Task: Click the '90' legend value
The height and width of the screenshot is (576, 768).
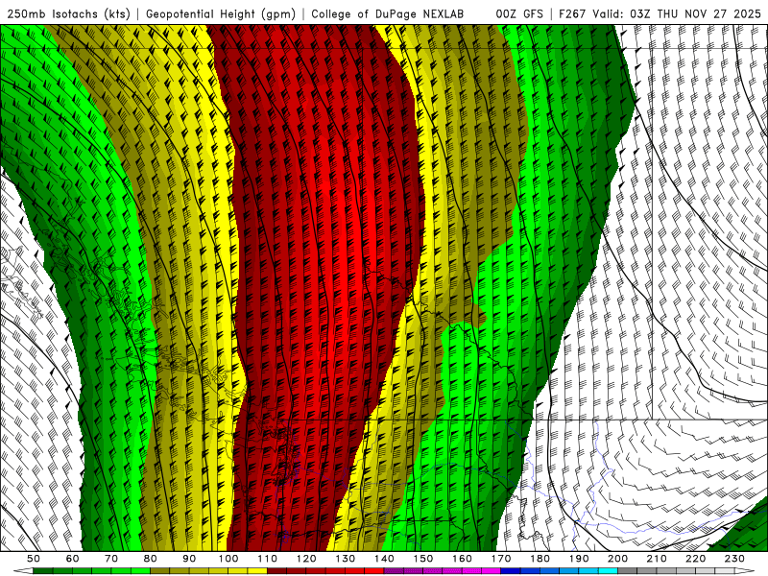Action: pos(189,559)
